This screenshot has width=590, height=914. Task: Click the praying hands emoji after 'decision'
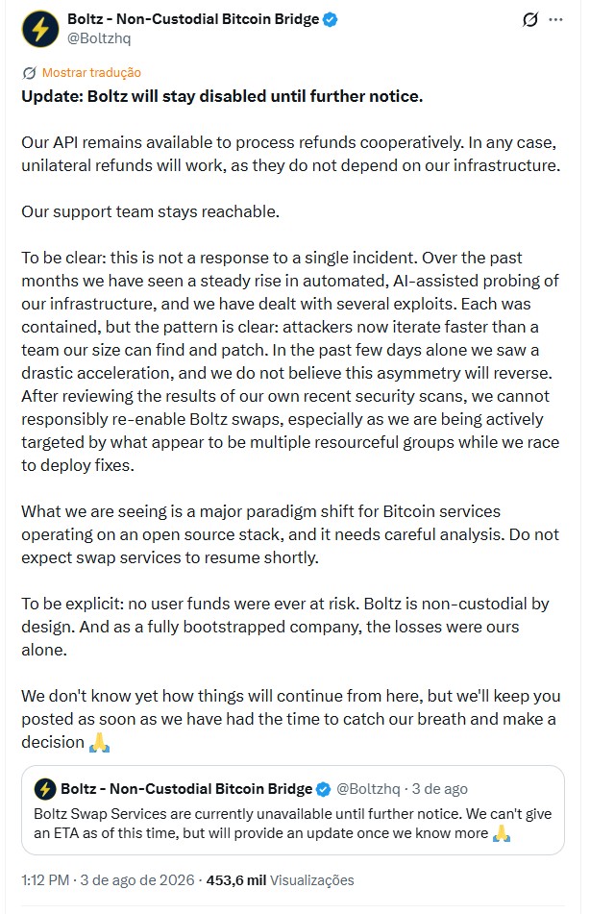[x=99, y=743]
